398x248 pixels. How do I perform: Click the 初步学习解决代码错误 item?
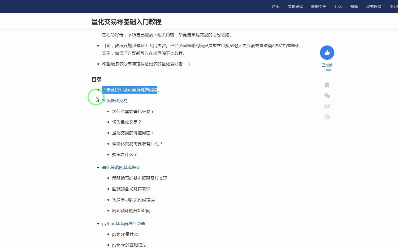point(133,200)
